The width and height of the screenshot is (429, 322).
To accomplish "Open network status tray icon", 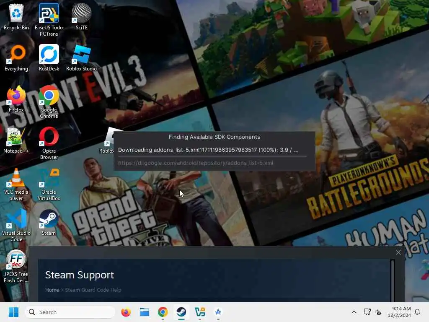I will (x=367, y=312).
